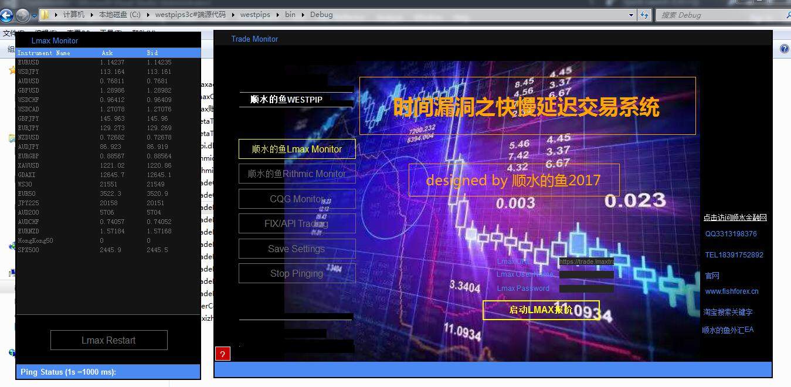The height and width of the screenshot is (387, 791).
Task: Open the recent locations dropdown beside forward arrow
Action: tap(34, 16)
